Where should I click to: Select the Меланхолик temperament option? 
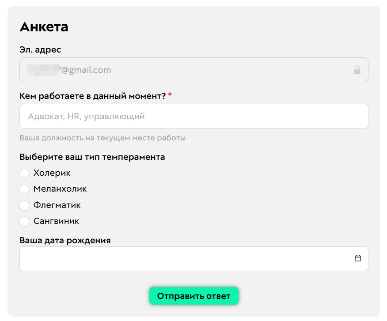click(x=24, y=189)
